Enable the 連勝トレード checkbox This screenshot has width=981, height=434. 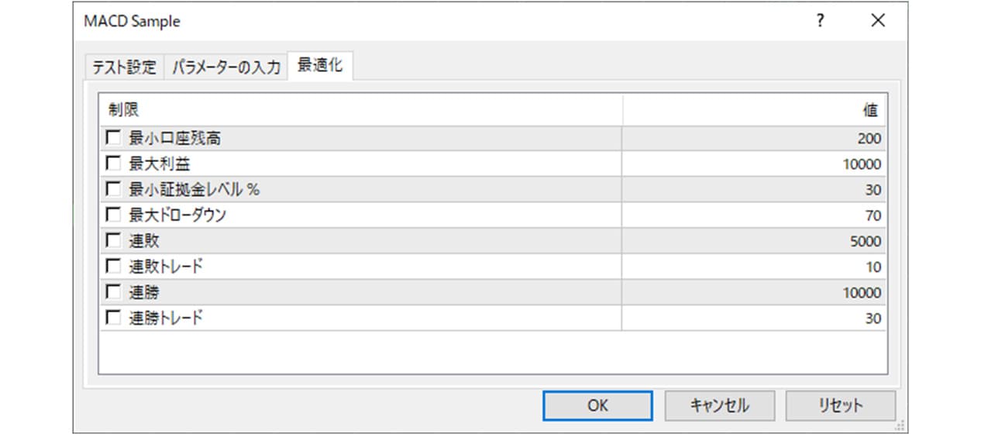113,318
